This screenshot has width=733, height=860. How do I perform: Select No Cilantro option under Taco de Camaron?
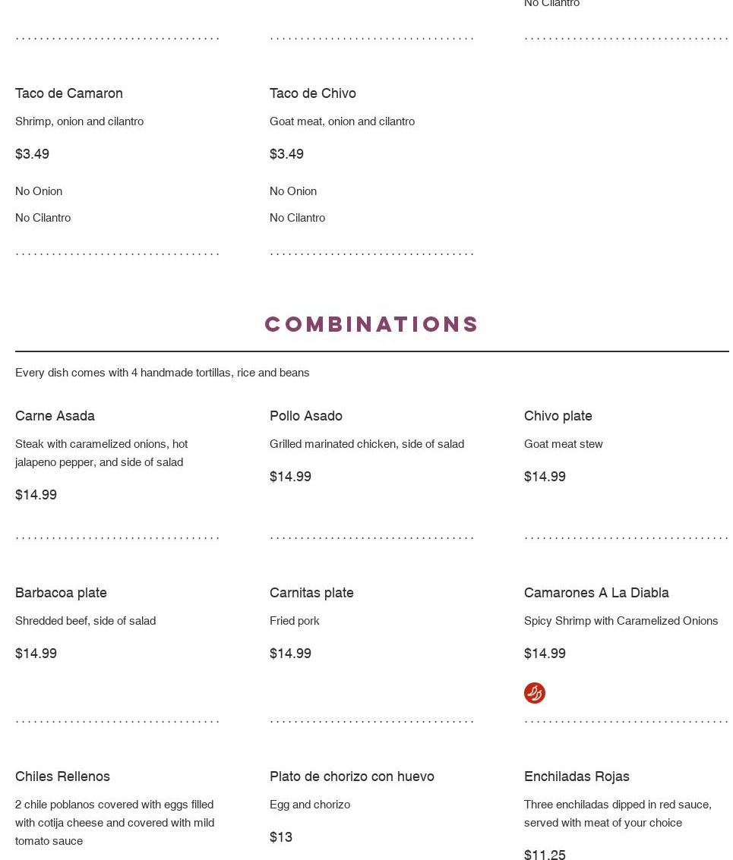click(x=43, y=218)
